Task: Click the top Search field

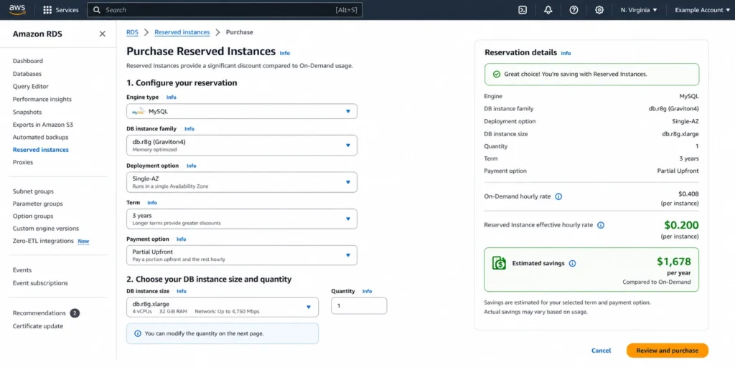Action: click(x=225, y=10)
